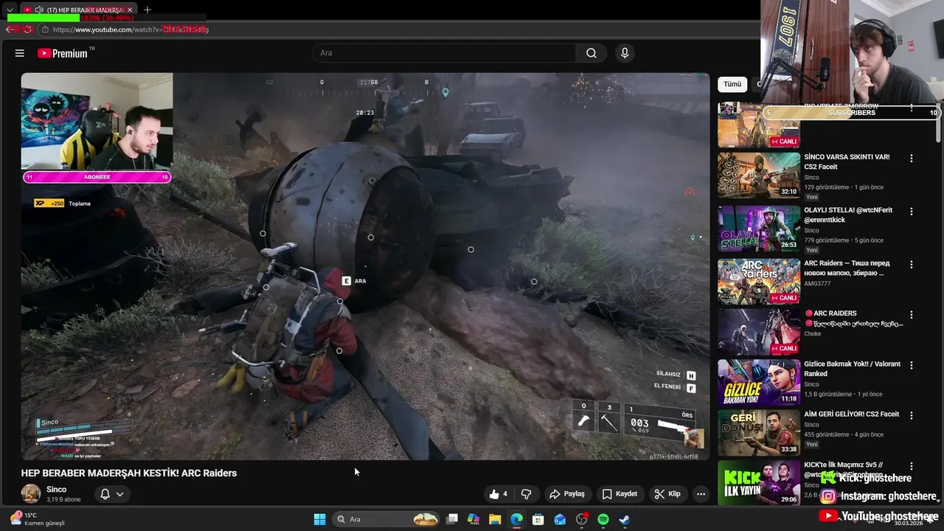Open Choke ARC RAIDERS live thumbnail
The image size is (944, 531).
[x=759, y=332]
